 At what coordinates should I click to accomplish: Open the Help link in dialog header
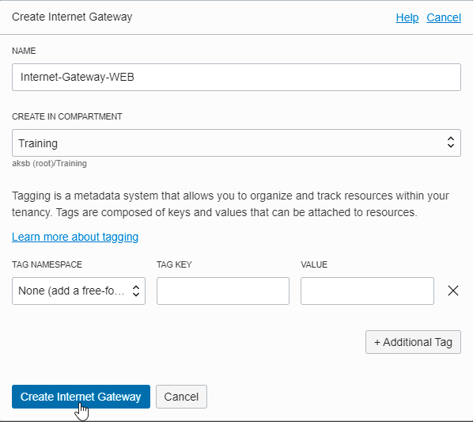click(407, 17)
